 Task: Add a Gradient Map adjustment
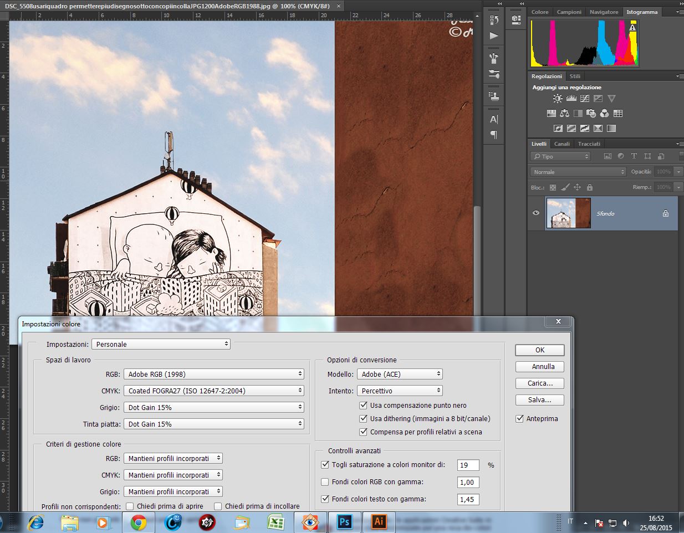611,129
